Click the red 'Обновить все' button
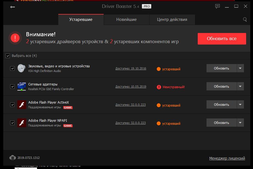This screenshot has height=169, width=253. (x=222, y=39)
